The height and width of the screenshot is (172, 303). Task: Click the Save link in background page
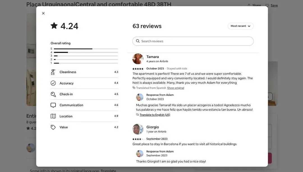[x=274, y=5]
